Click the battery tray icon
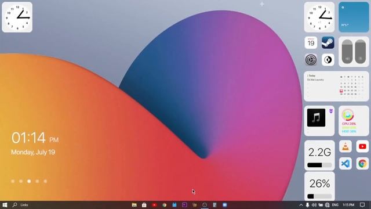This screenshot has width=371, height=209. (321, 205)
